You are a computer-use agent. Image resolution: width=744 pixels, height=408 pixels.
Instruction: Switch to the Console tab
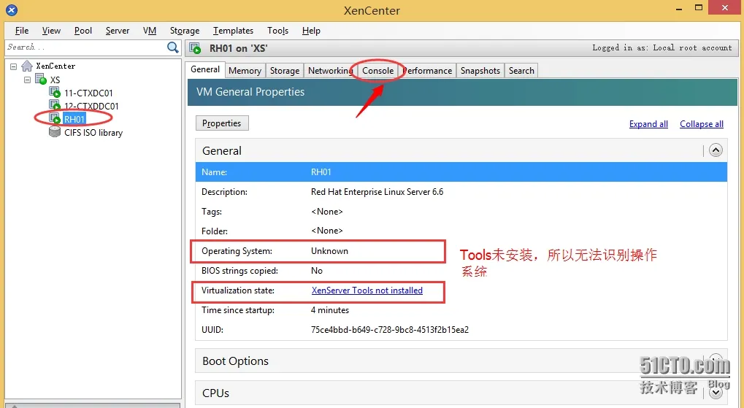pos(377,71)
